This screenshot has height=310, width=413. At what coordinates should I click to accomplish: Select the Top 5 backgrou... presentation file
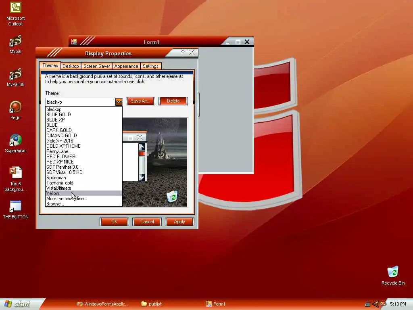(x=16, y=179)
